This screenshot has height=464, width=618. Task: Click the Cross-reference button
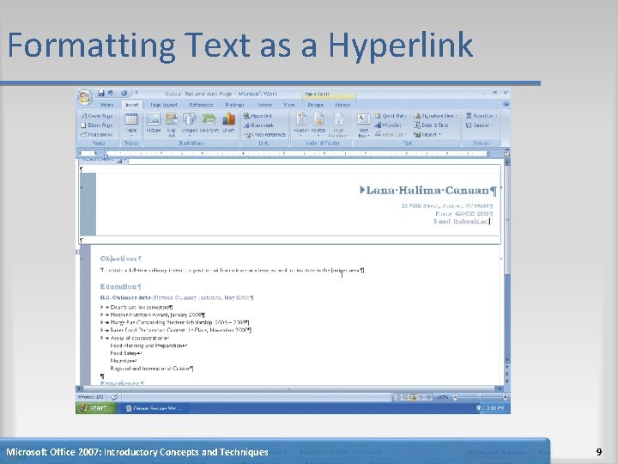[x=264, y=135]
